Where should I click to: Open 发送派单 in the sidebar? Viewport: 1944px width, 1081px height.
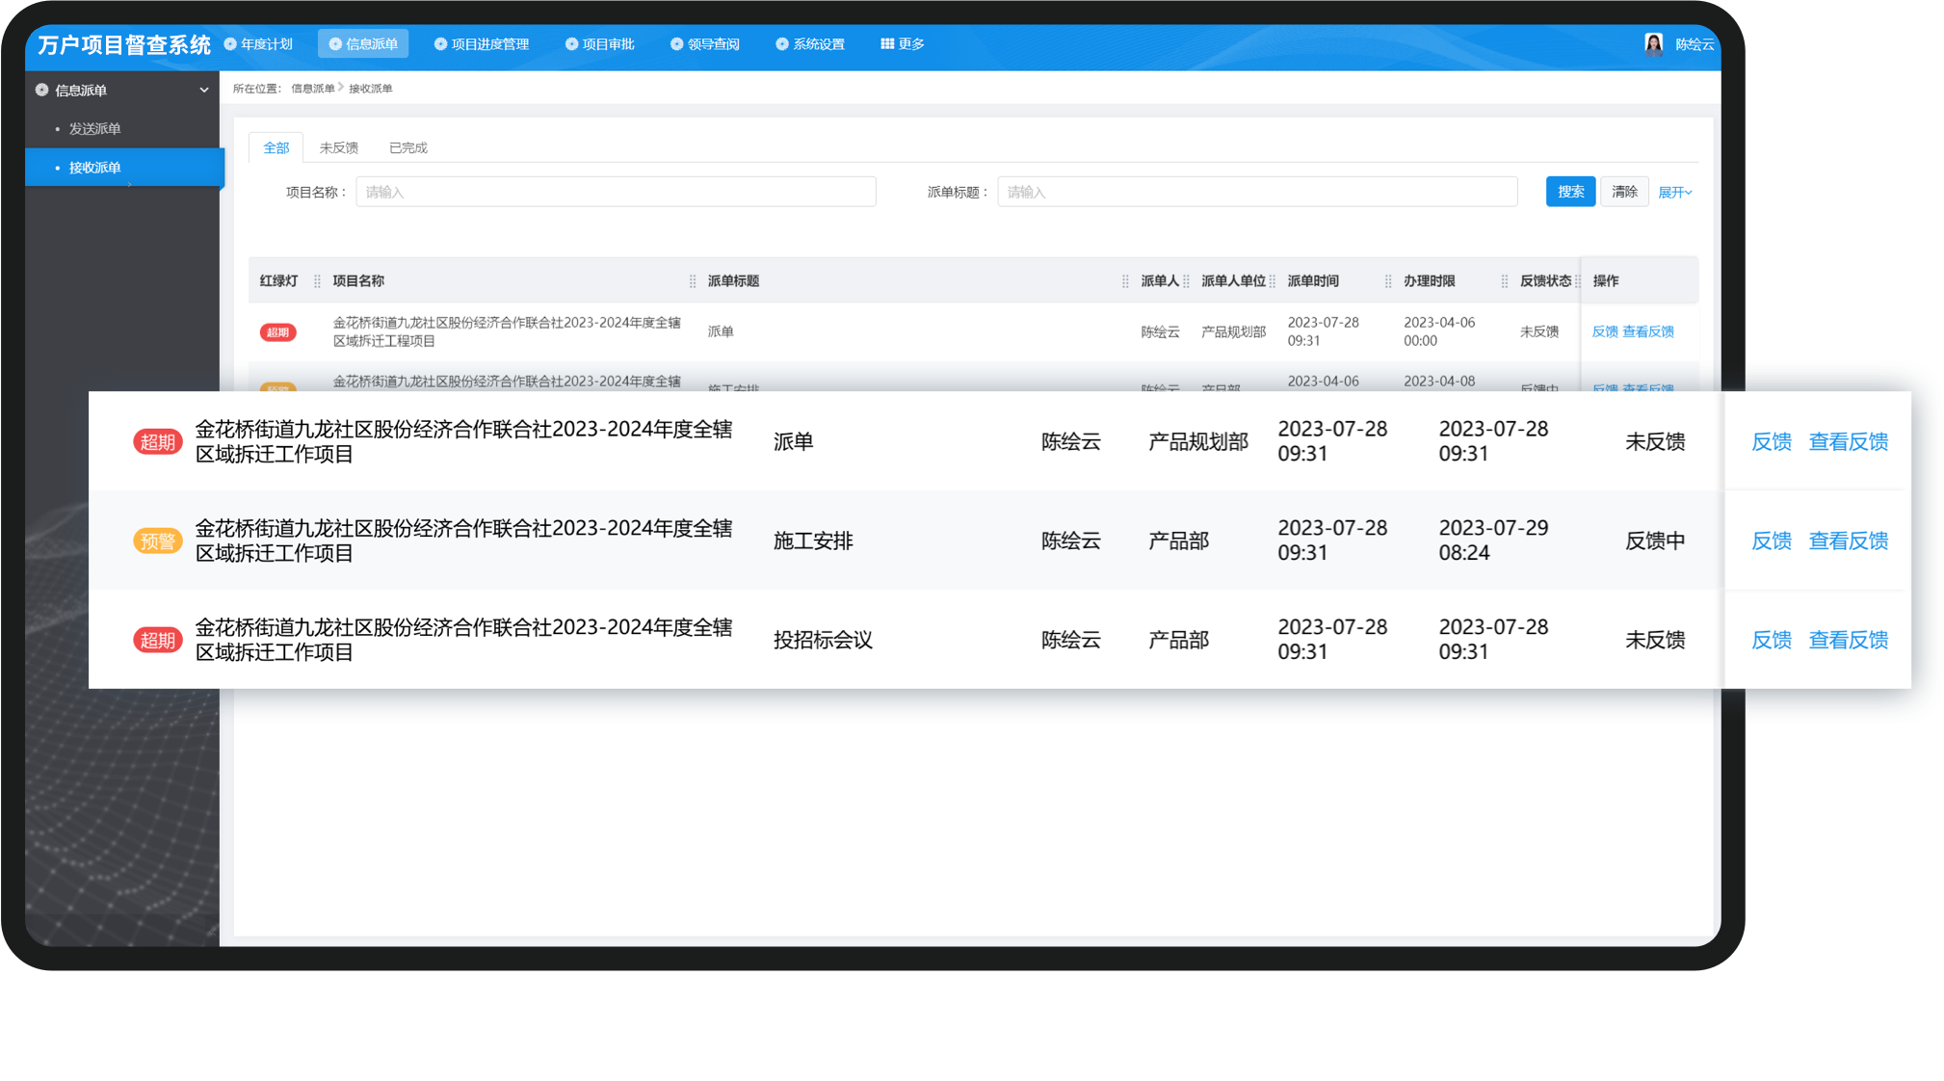point(94,129)
